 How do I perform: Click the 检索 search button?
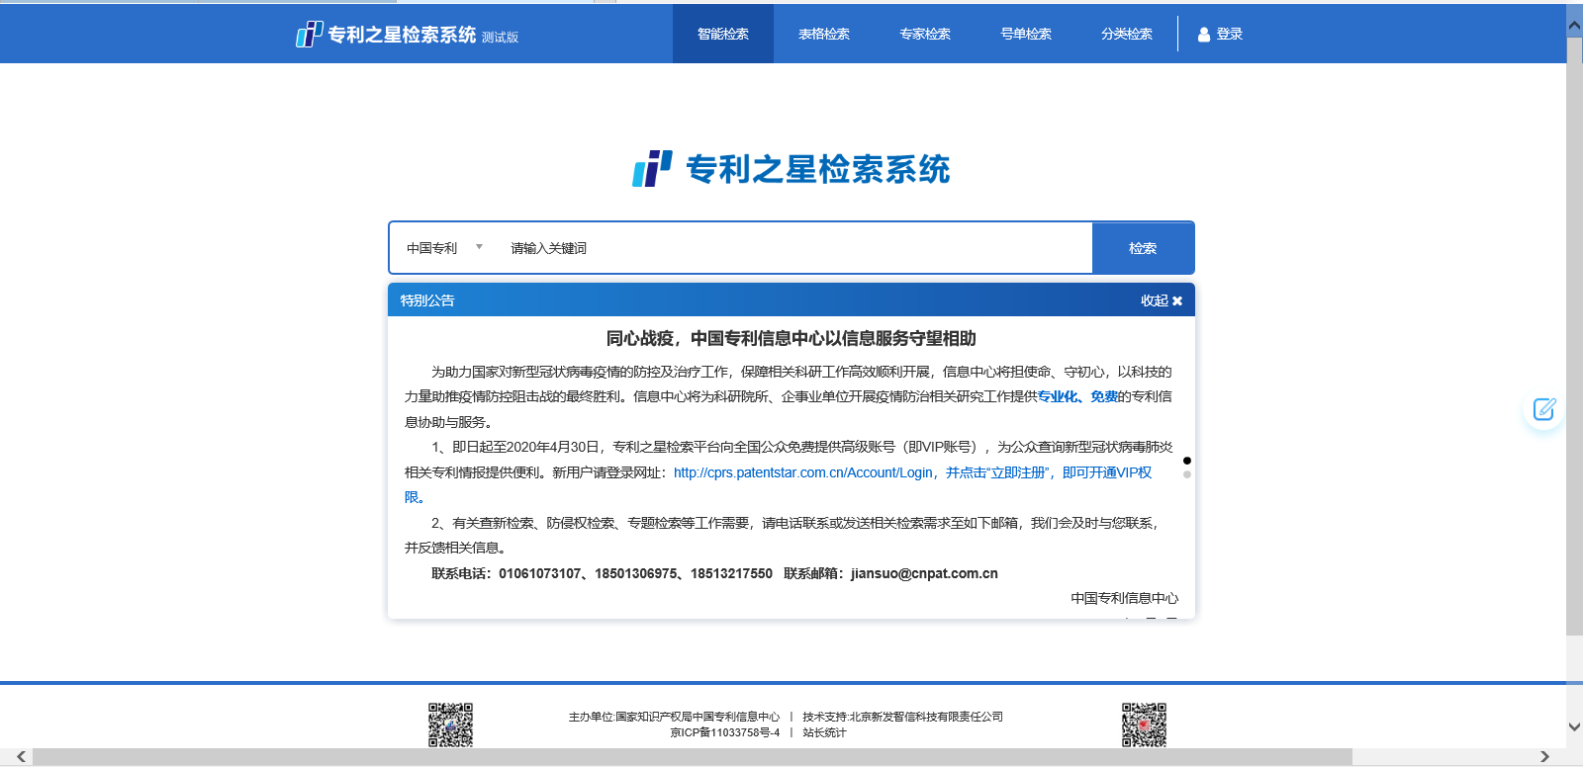pyautogui.click(x=1143, y=248)
